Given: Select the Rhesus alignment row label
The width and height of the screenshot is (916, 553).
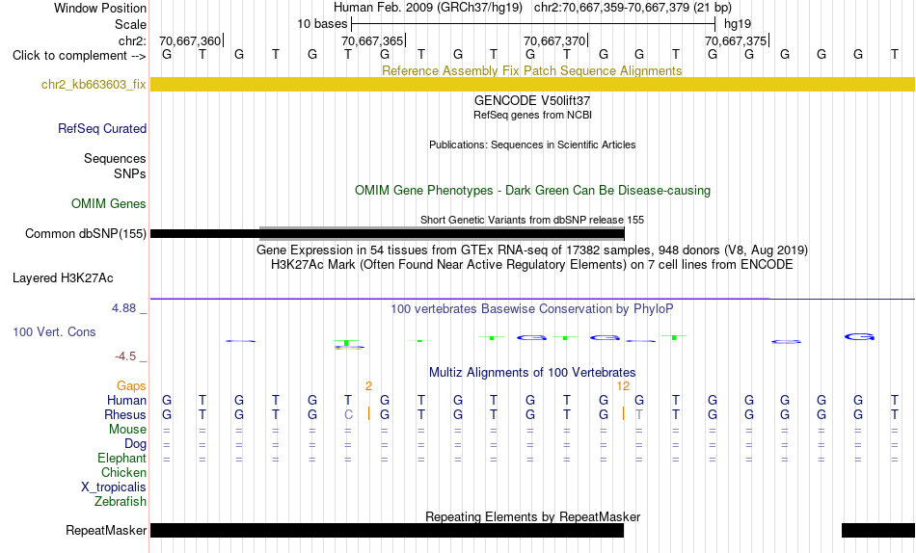Looking at the screenshot, I should pyautogui.click(x=125, y=414).
